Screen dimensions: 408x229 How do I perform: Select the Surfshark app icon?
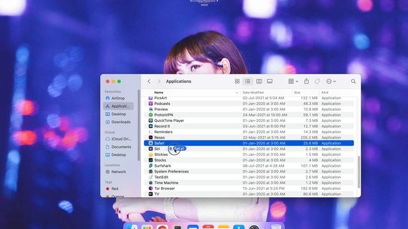pos(150,165)
